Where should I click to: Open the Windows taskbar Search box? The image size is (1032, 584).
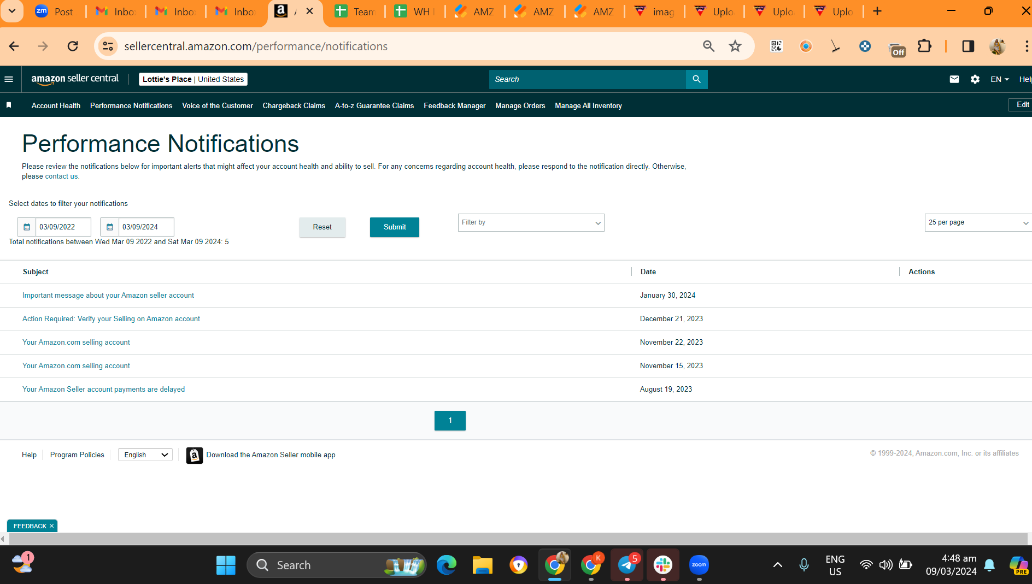point(337,565)
